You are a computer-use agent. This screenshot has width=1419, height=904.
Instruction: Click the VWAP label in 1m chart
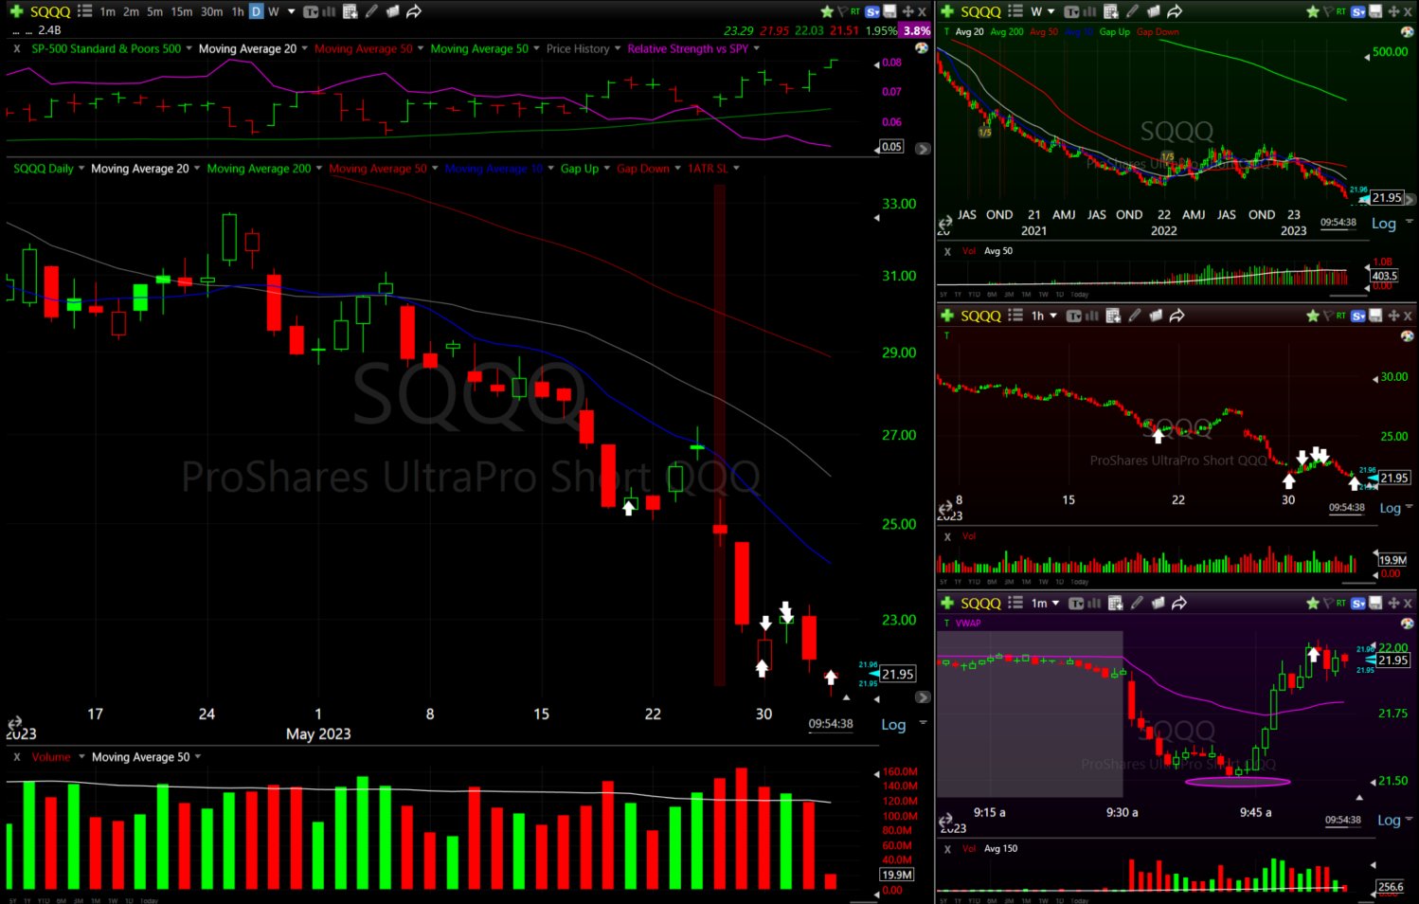point(968,624)
